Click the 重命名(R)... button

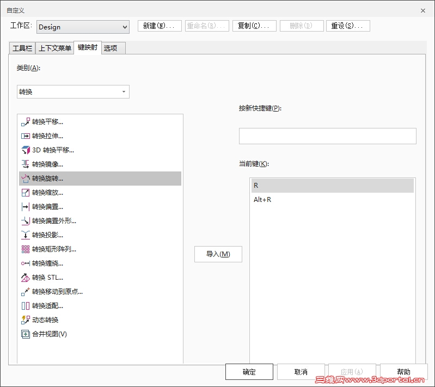click(207, 26)
